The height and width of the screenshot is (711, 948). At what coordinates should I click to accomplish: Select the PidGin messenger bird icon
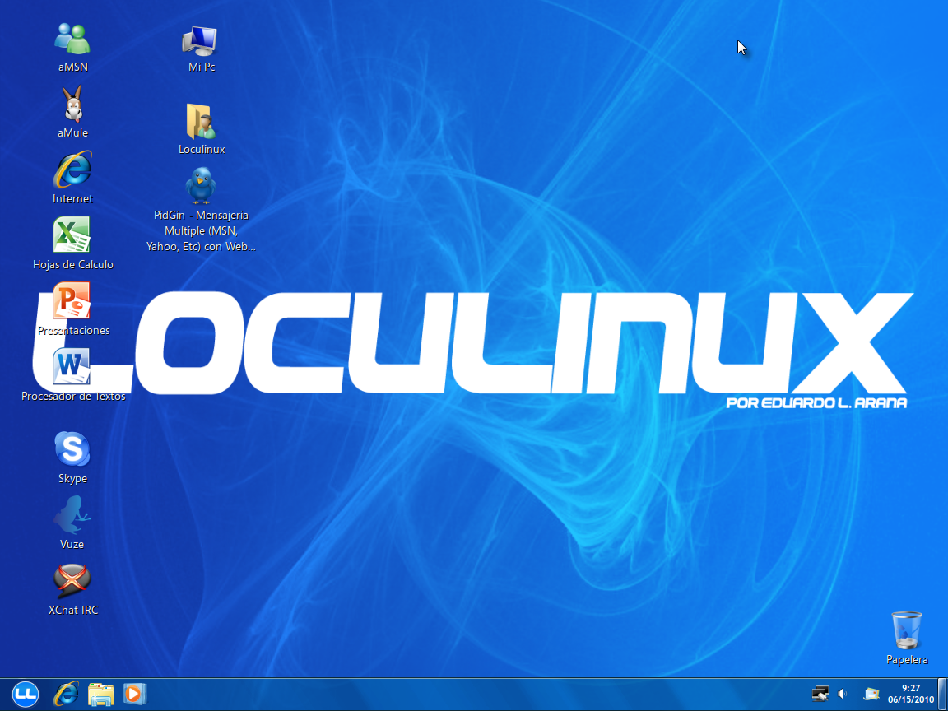click(201, 186)
